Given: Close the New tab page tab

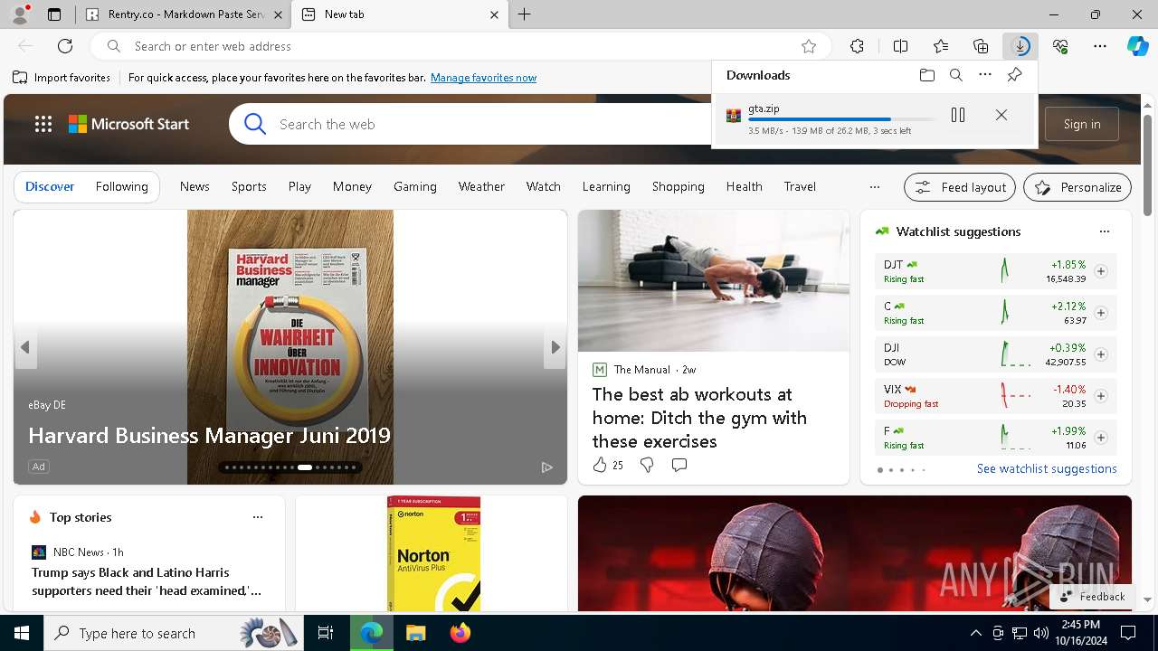Looking at the screenshot, I should tap(494, 14).
